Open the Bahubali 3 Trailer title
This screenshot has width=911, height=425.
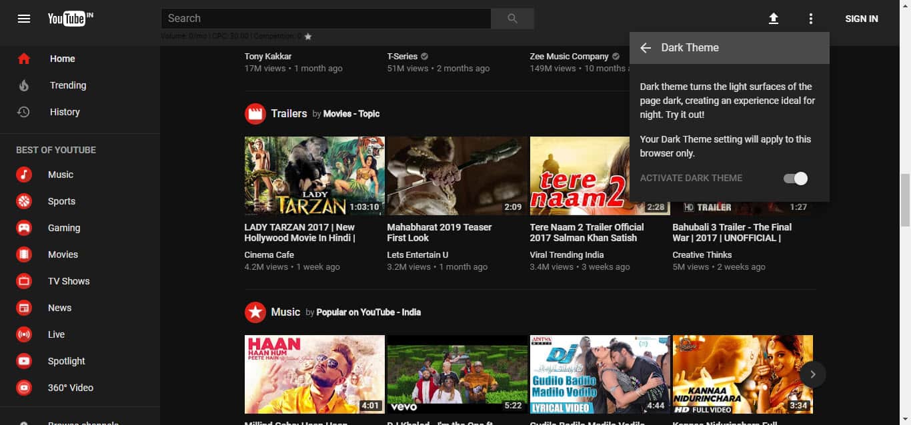(732, 232)
